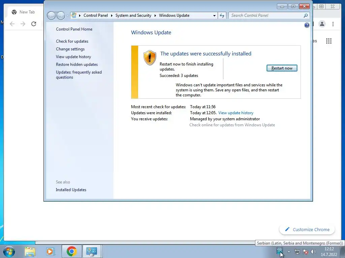Viewport: 345px width, 258px height.
Task: Click 'Succeeded: 3 updates' text
Action: pos(179,76)
